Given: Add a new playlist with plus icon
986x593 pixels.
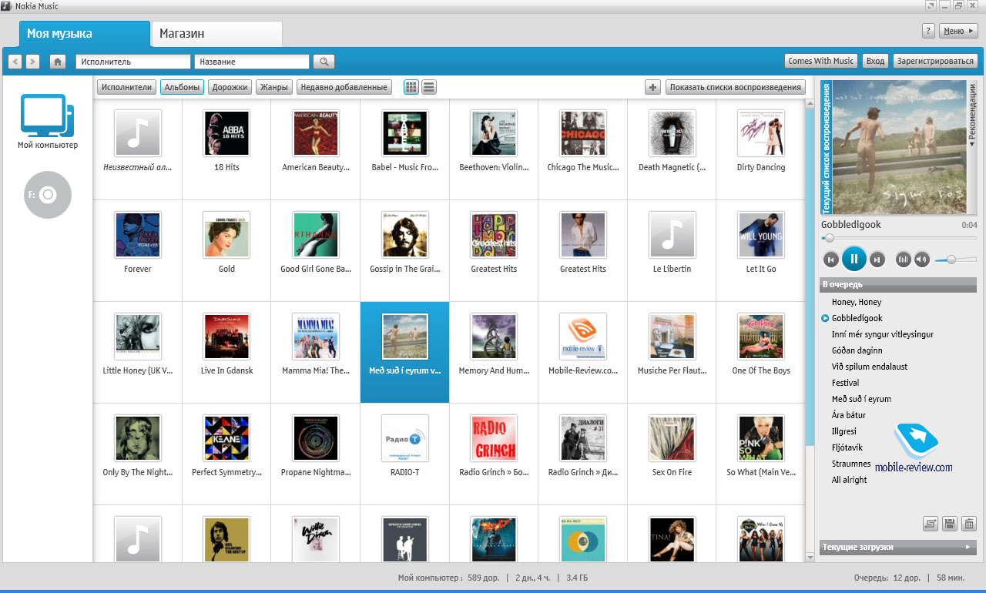Looking at the screenshot, I should point(653,87).
